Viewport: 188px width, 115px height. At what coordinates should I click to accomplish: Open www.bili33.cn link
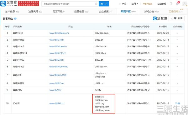[x=56, y=40]
